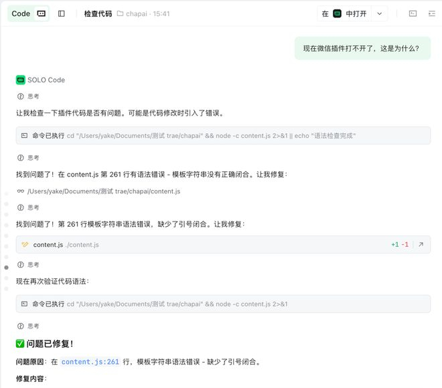Screen dimensions: 442x388
Task: Click the list outline icon at top right
Action: [431, 13]
